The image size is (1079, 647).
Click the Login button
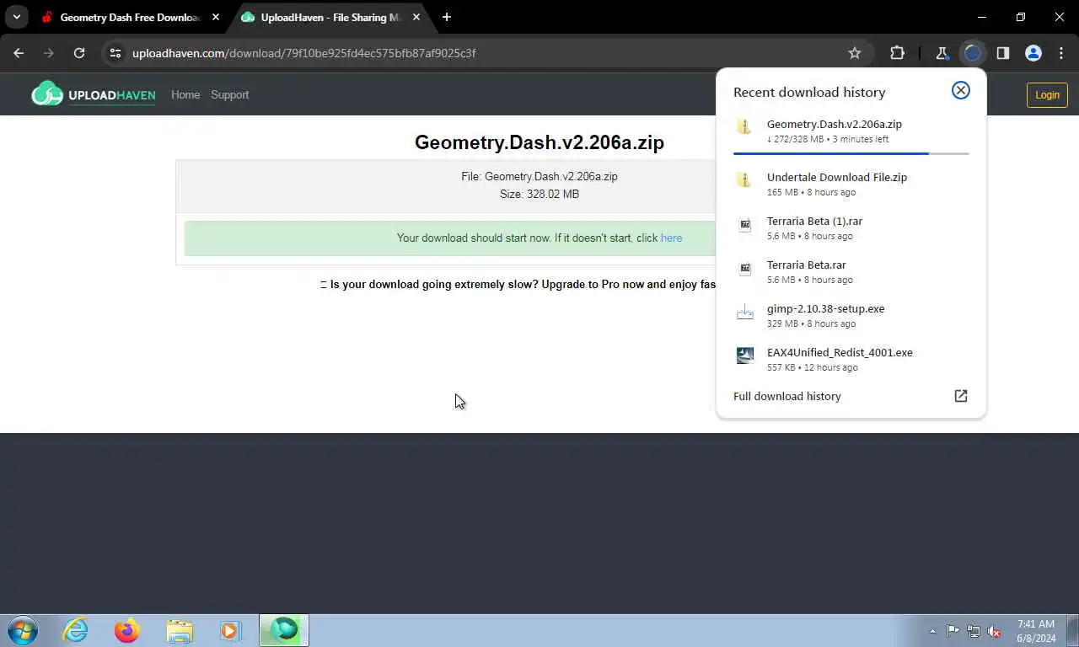pos(1047,94)
